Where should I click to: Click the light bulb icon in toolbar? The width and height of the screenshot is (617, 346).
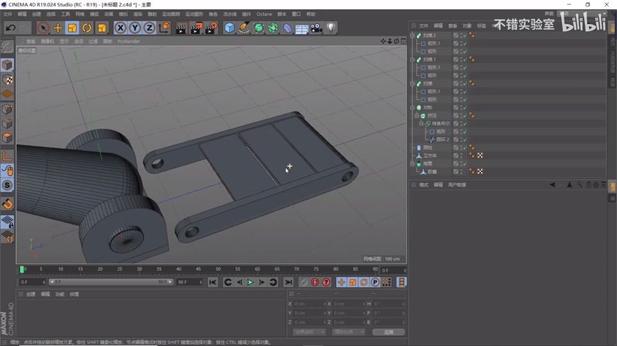coord(330,28)
